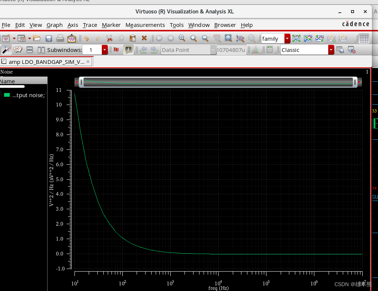Toggle the info balloon button

(128, 50)
